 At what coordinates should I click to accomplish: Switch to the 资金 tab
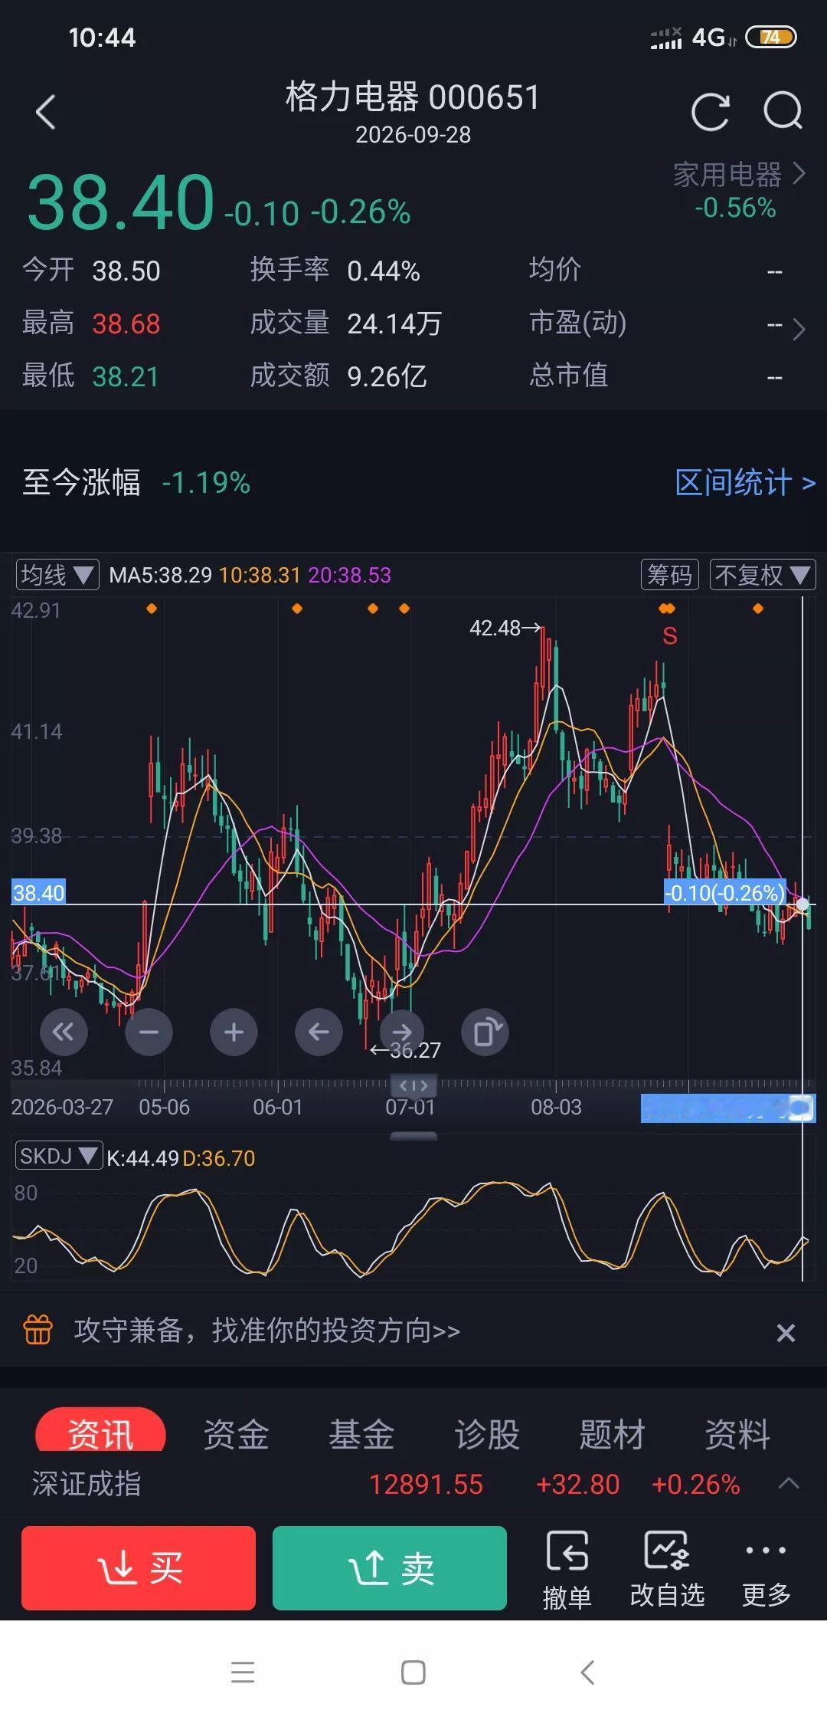[x=237, y=1434]
